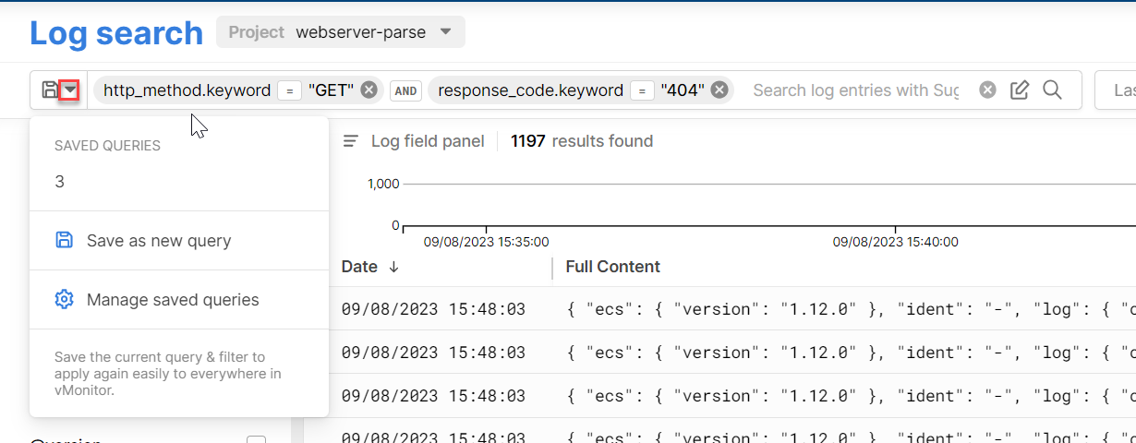Choose Save as new query
Viewport: 1136px width, 443px height.
pos(158,241)
